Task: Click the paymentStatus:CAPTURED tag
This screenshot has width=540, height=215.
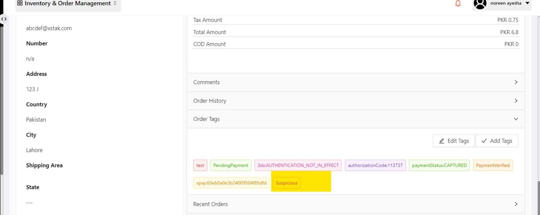Action: pyautogui.click(x=439, y=166)
